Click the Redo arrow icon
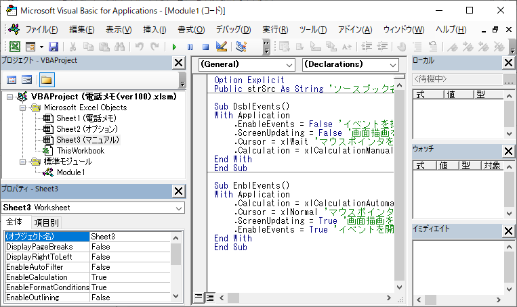This screenshot has height=307, width=517. pos(154,47)
